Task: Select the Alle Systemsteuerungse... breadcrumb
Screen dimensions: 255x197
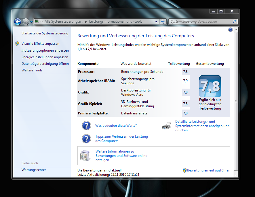Action: pyautogui.click(x=64, y=22)
